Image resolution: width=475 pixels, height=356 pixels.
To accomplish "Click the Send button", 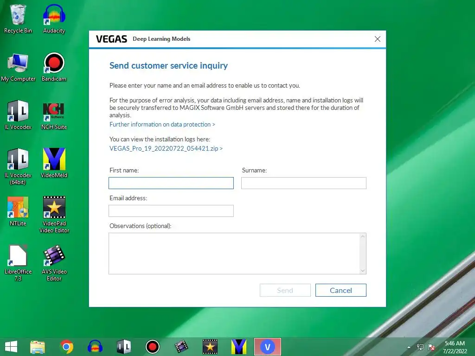I will pyautogui.click(x=285, y=290).
